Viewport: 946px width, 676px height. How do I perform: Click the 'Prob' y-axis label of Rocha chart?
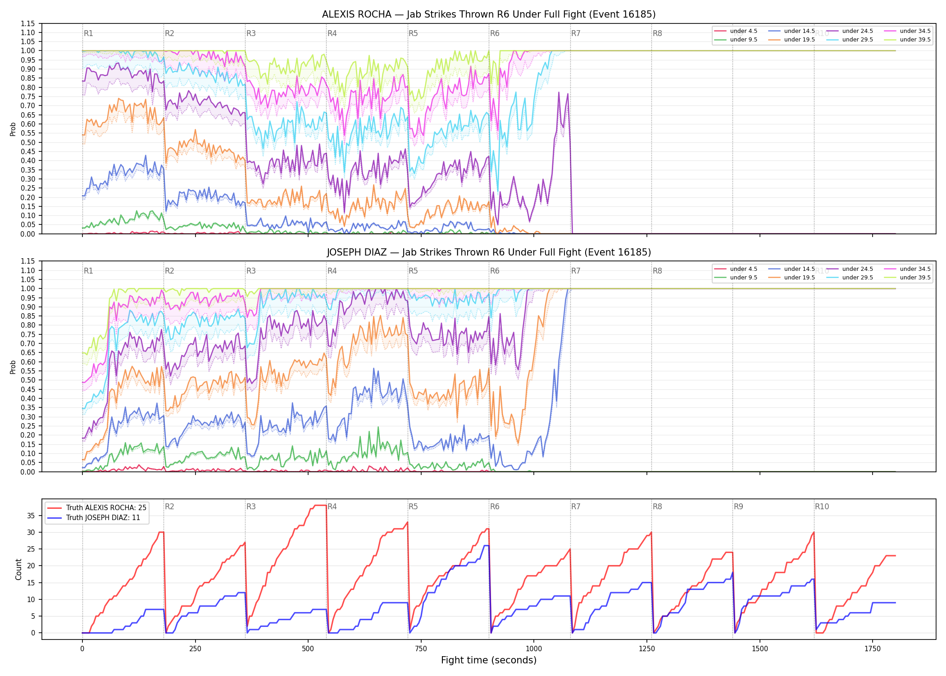[x=13, y=129]
